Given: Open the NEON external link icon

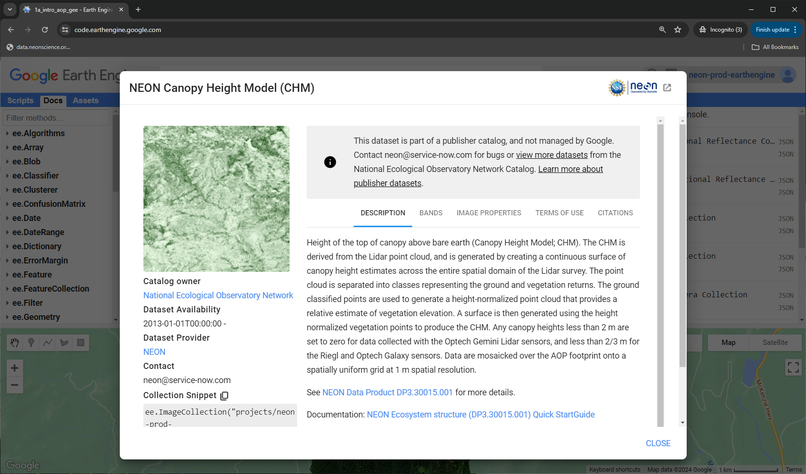Looking at the screenshot, I should pyautogui.click(x=667, y=88).
